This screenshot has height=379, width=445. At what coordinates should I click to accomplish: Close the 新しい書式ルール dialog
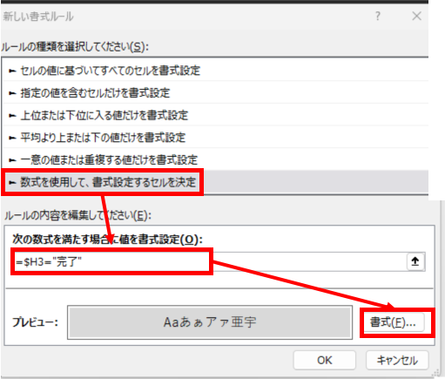click(x=417, y=16)
